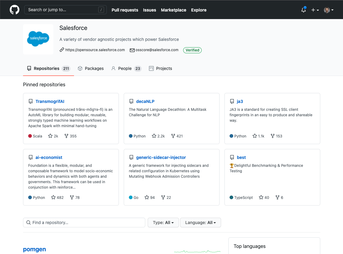Viewport: 343px width, 254px height.
Task: Click the Salesforce organization logo
Action: [x=38, y=39]
